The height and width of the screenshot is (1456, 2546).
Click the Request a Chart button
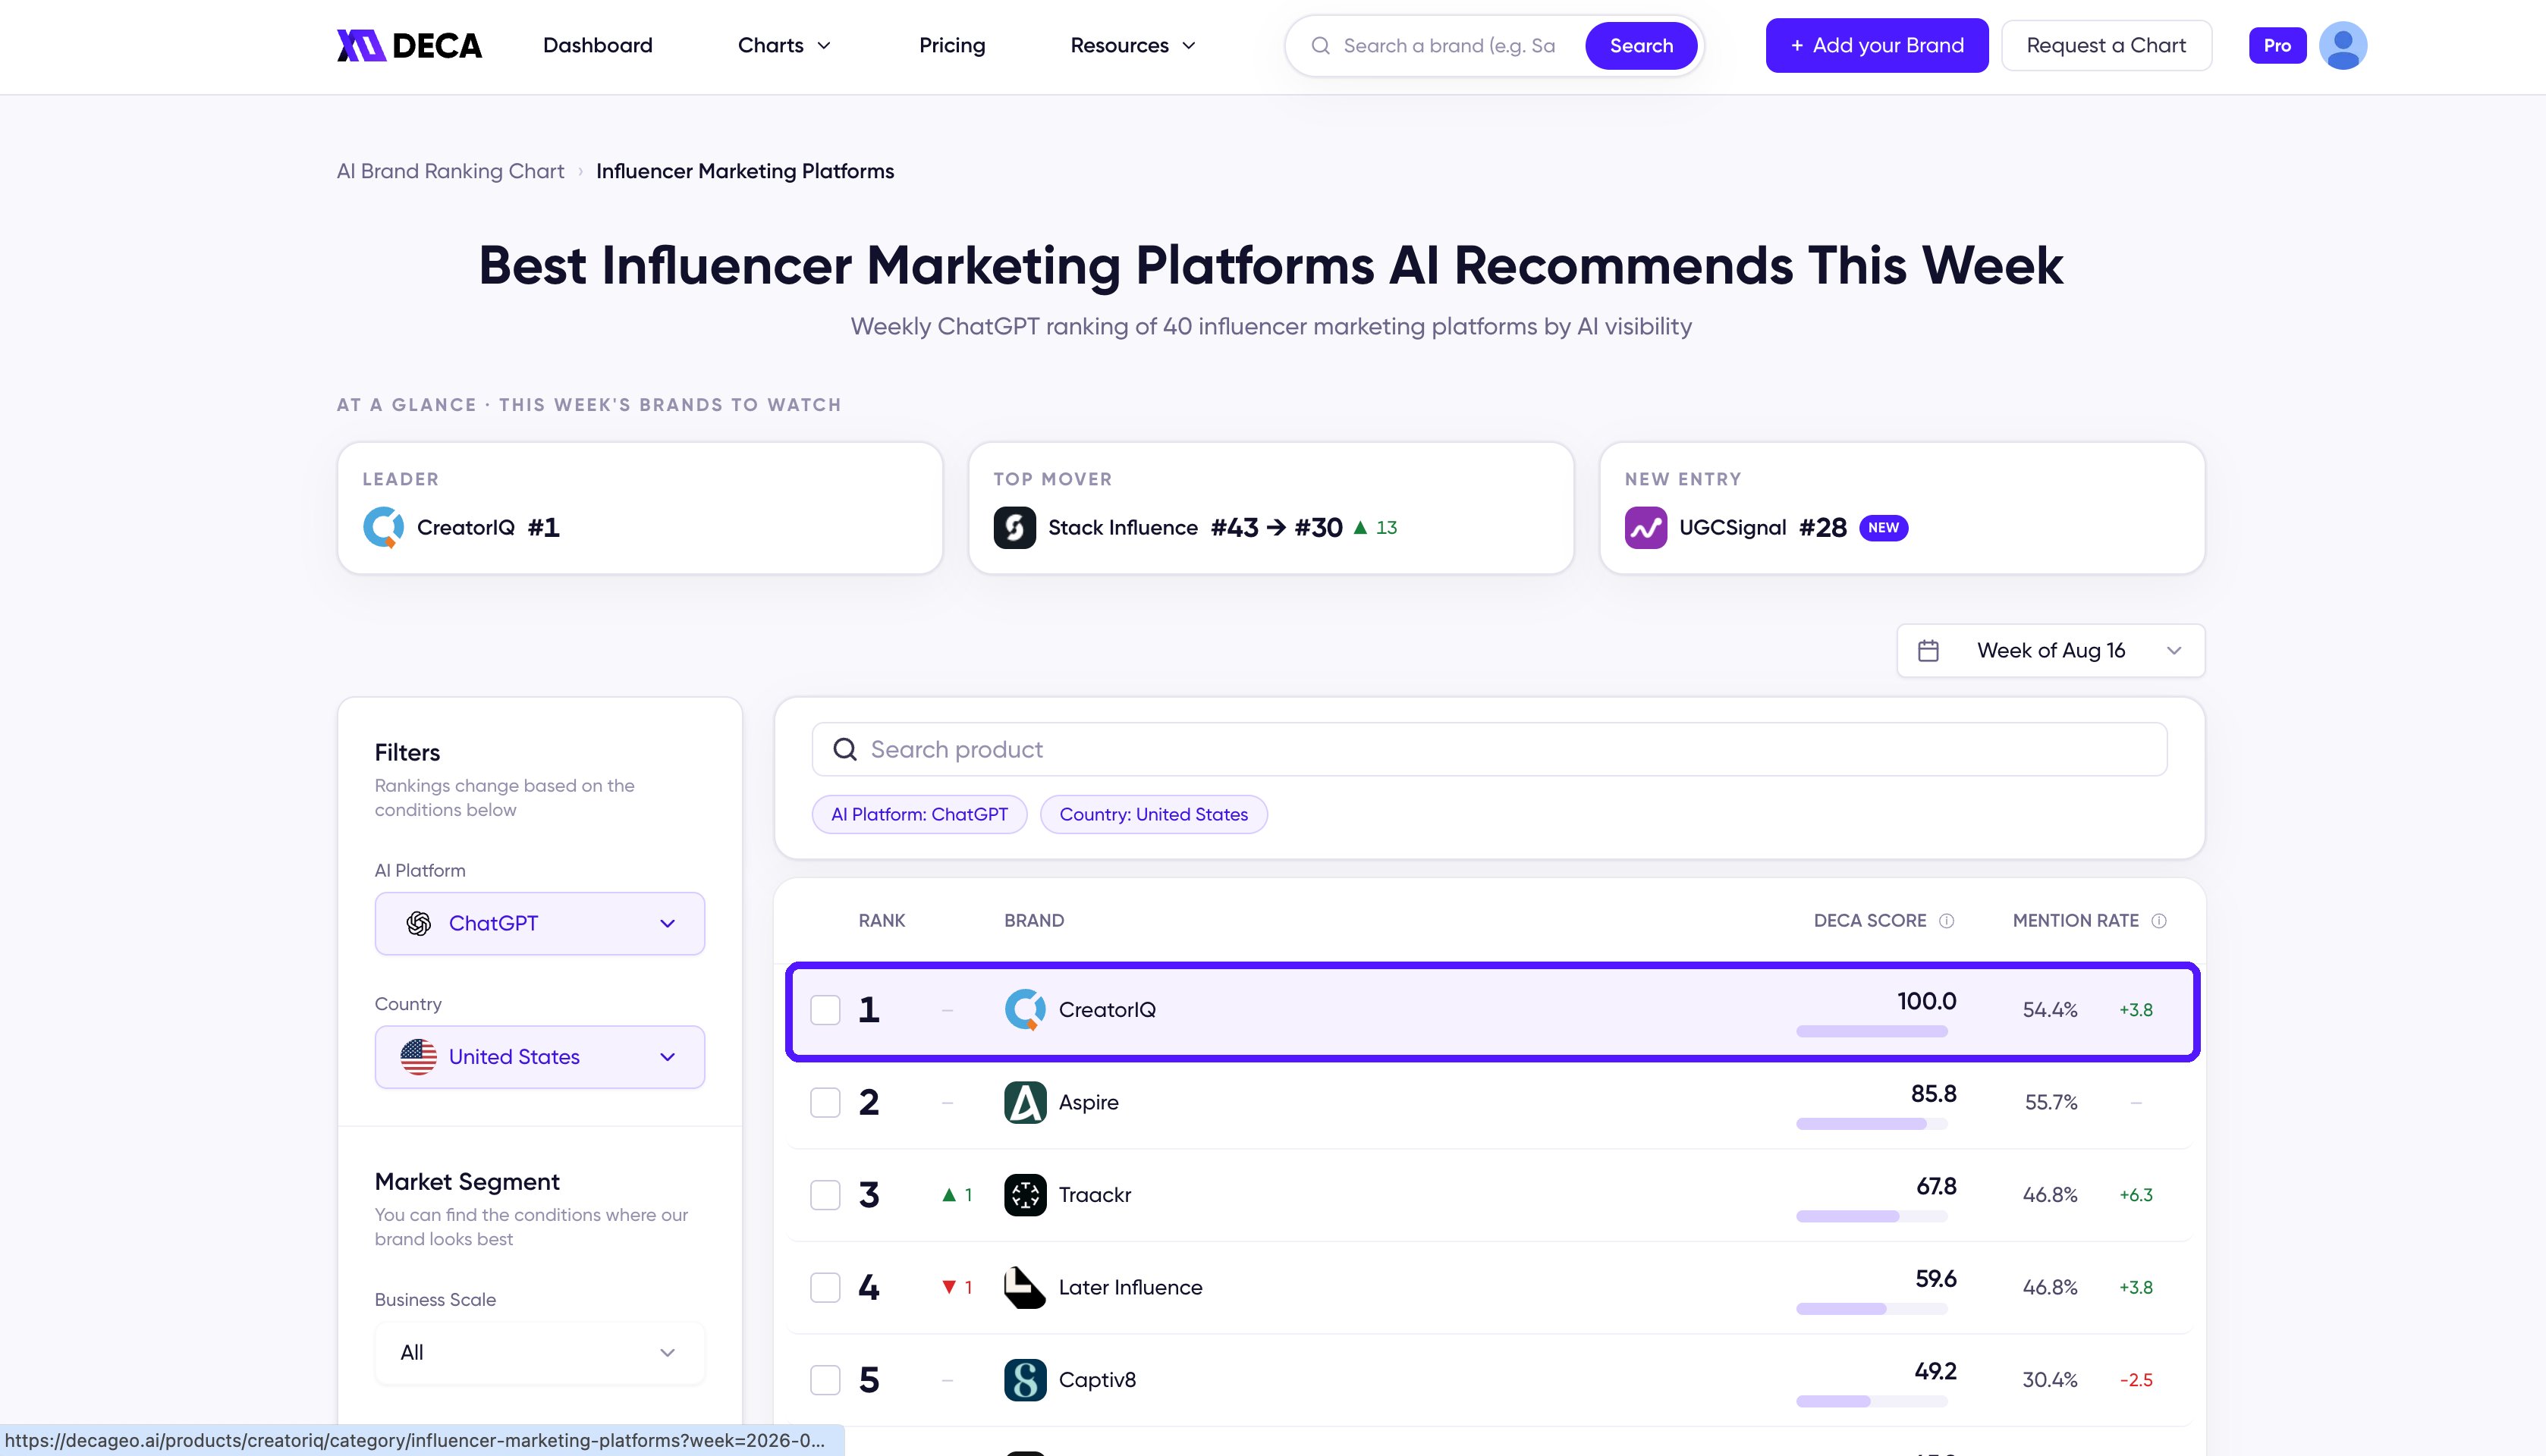tap(2106, 46)
